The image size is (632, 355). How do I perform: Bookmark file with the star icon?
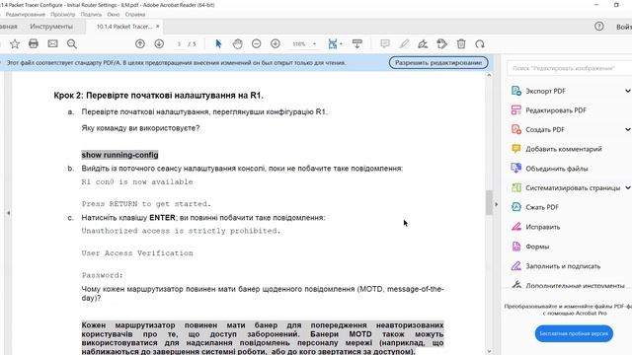[15, 43]
